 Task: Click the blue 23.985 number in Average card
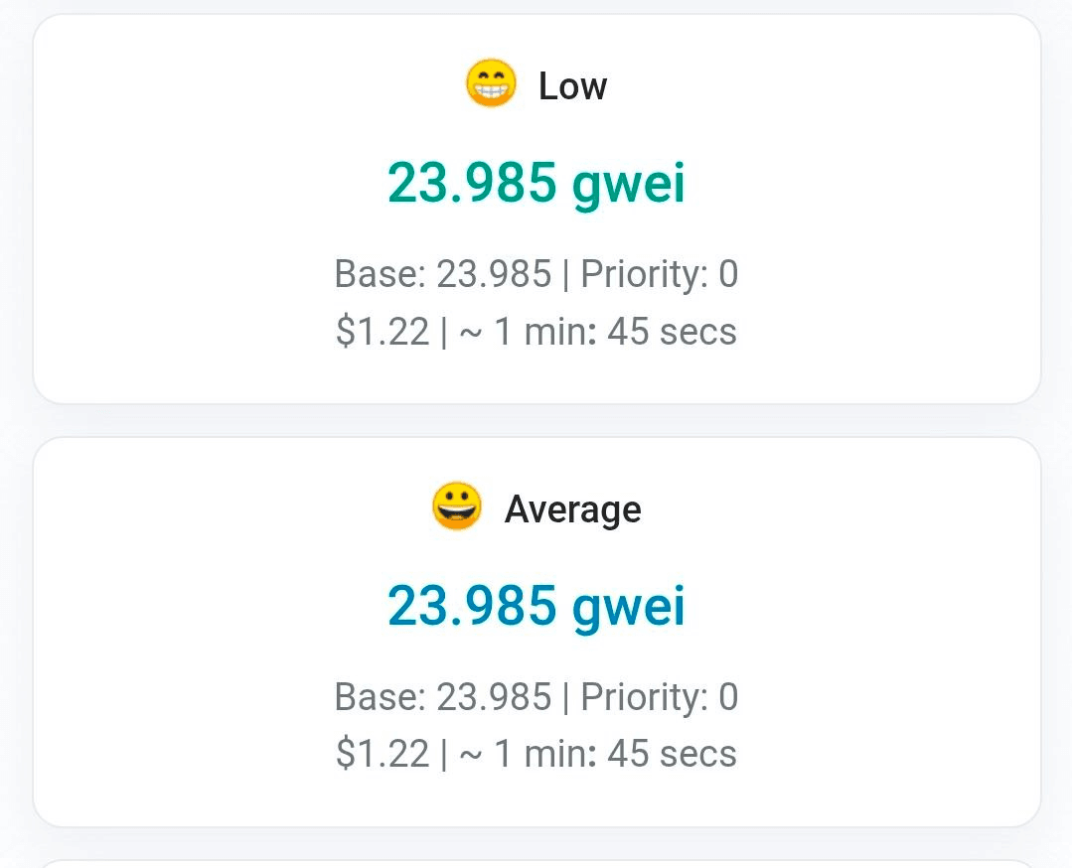[x=472, y=606]
